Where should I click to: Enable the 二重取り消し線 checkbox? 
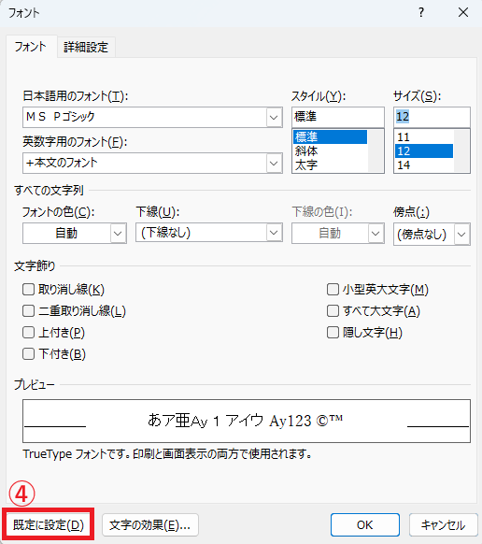(x=28, y=311)
